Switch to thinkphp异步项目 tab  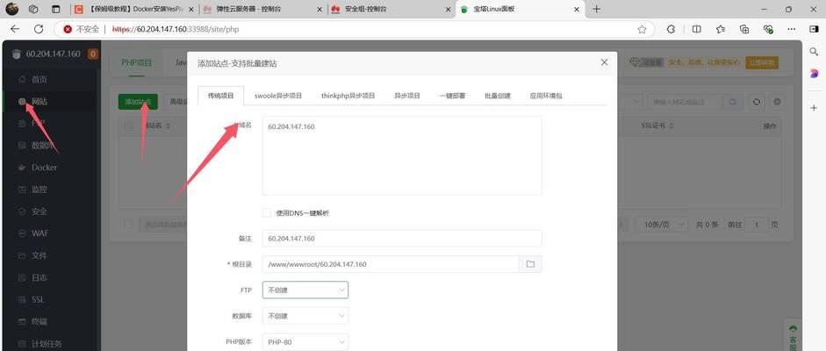point(348,96)
